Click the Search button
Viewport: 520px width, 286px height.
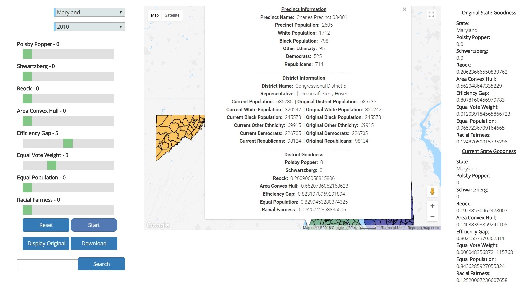101,264
